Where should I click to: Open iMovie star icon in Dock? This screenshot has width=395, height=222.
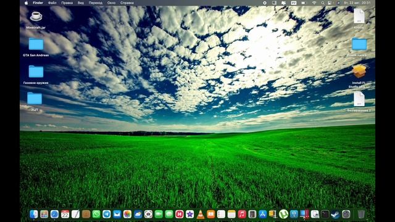[x=190, y=214]
